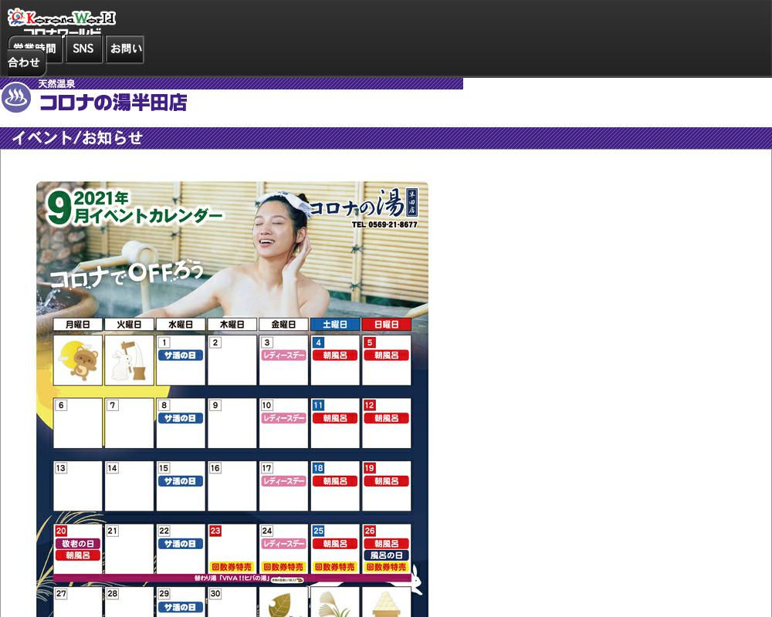Click レディースデー label on September 10
Viewport: 772px width, 617px height.
coord(283,418)
